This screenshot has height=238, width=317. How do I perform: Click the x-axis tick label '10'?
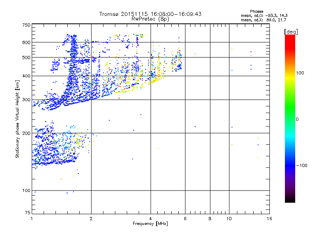pyautogui.click(x=229, y=219)
